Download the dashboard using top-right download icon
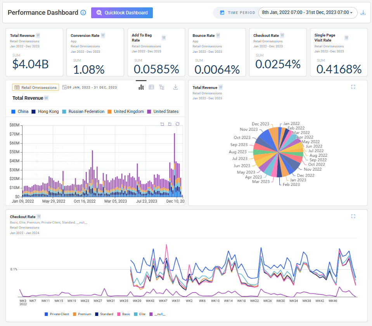The height and width of the screenshot is (326, 372). (x=363, y=12)
